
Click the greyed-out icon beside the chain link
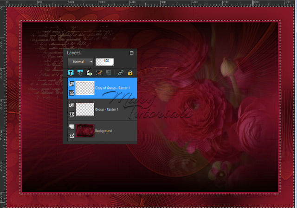click(x=108, y=72)
